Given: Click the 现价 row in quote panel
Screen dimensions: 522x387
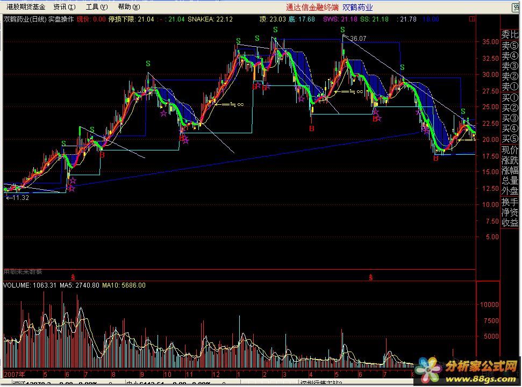Looking at the screenshot, I should 510,150.
